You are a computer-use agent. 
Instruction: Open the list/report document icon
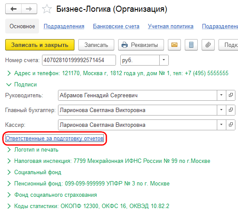point(191,45)
